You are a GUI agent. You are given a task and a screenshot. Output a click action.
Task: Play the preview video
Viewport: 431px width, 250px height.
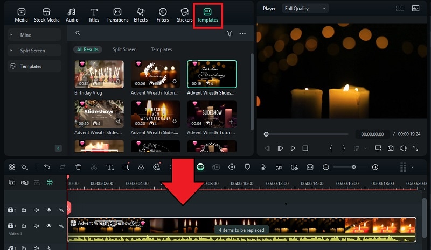click(x=293, y=148)
